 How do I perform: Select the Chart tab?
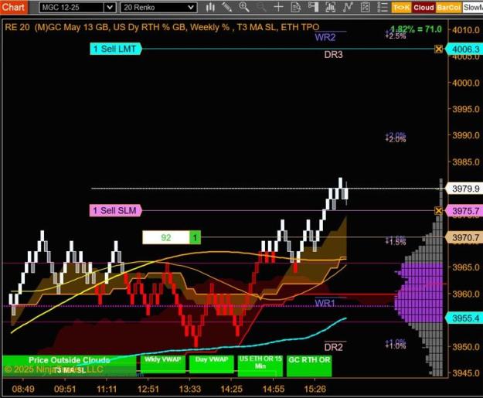[x=14, y=7]
